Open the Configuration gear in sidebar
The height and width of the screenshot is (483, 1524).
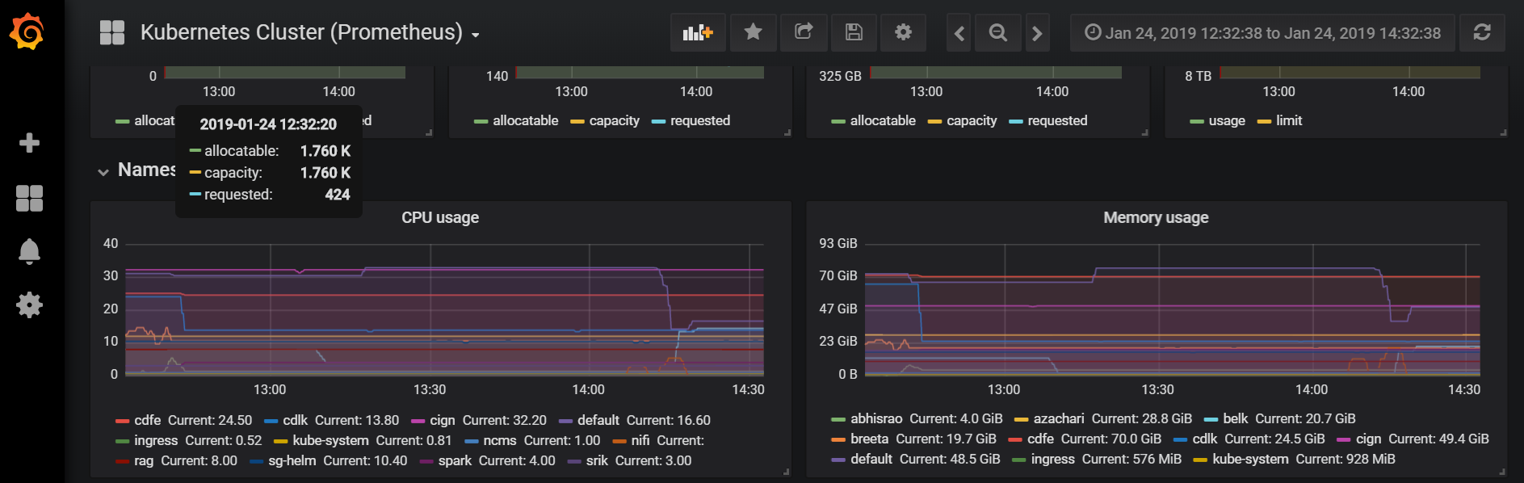click(x=29, y=304)
